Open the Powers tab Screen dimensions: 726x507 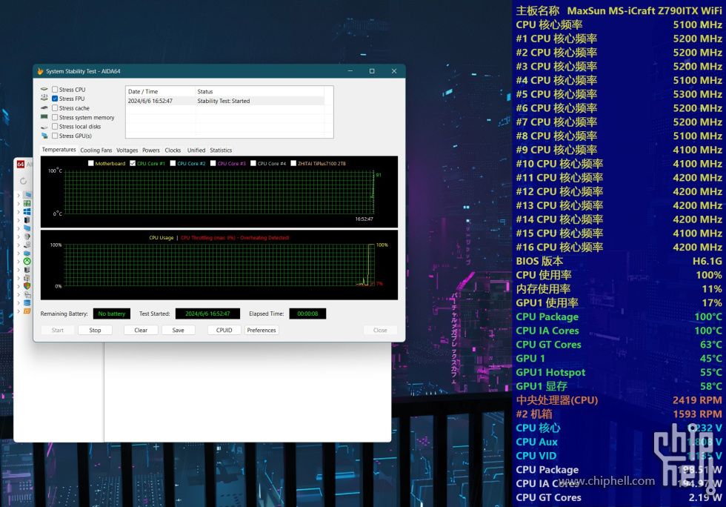151,150
